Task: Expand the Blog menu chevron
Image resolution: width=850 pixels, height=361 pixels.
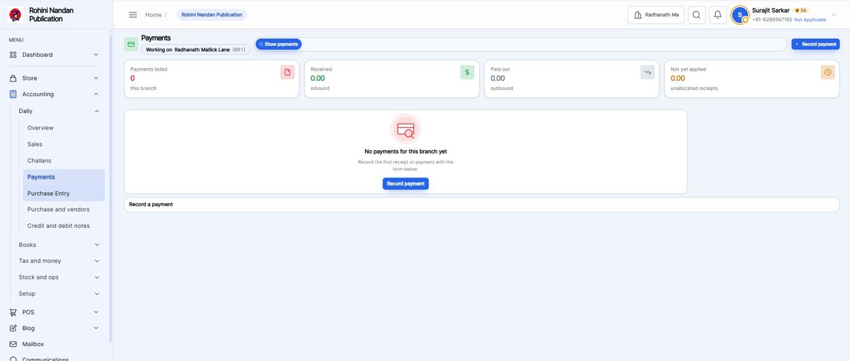Action: pyautogui.click(x=96, y=328)
